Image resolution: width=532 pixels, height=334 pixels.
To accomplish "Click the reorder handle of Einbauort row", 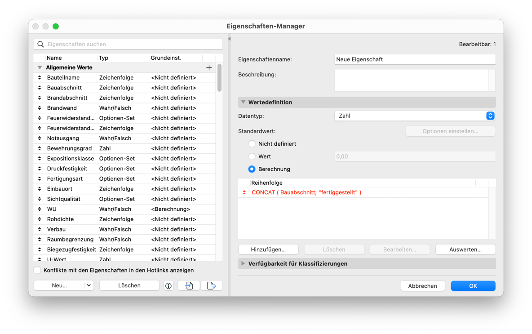I will pyautogui.click(x=40, y=189).
